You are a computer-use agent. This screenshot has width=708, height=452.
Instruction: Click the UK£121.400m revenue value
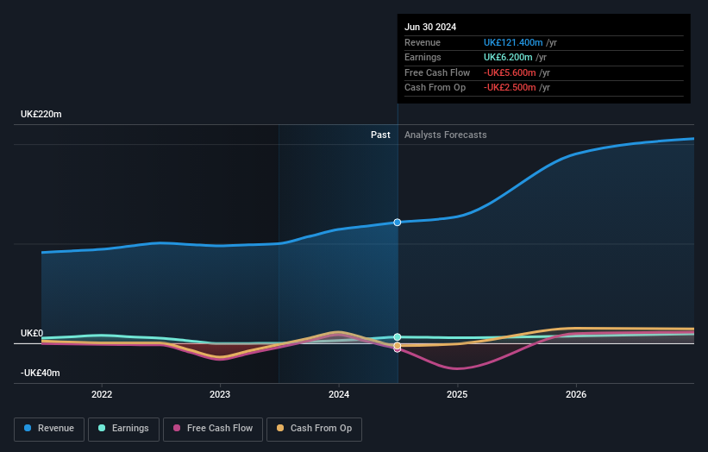point(513,42)
